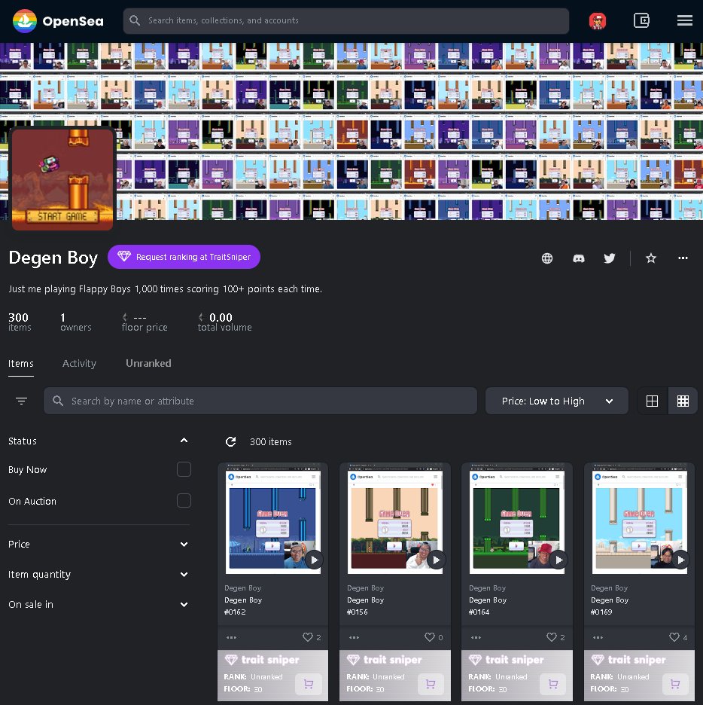Play video on Degen Boy #0162

[x=314, y=560]
